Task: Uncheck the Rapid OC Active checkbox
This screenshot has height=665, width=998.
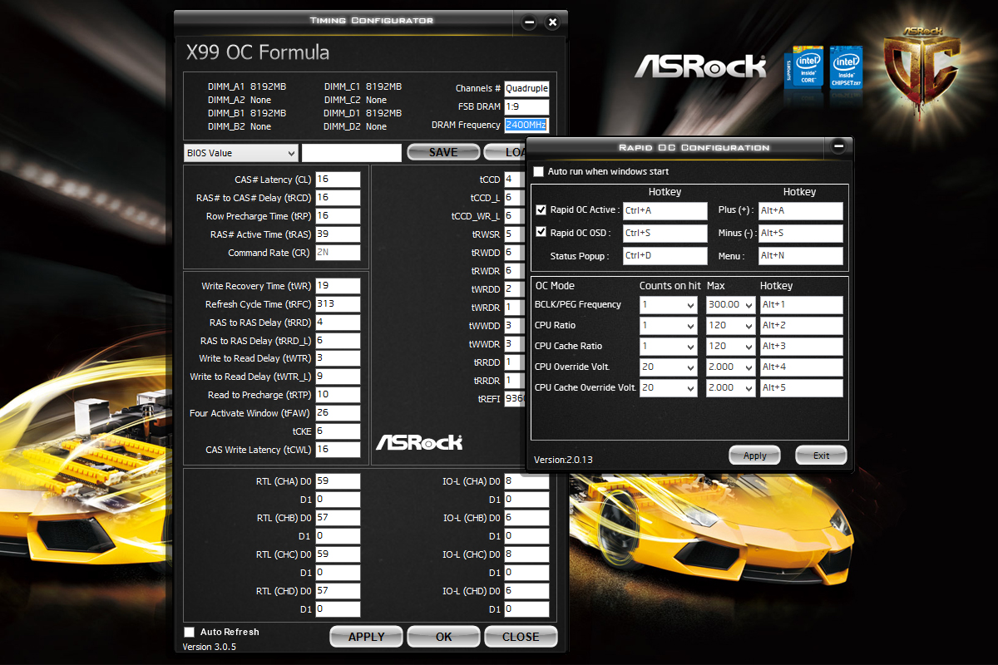Action: click(541, 210)
